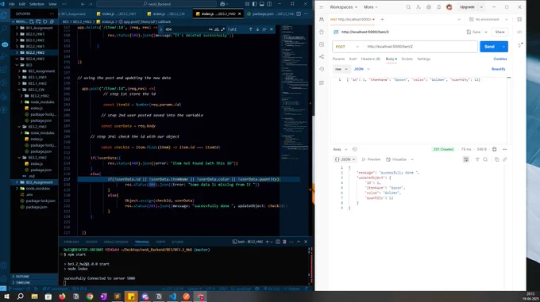Toggle the bottom panel layout button
The height and width of the screenshot is (302, 540).
click(262, 4)
